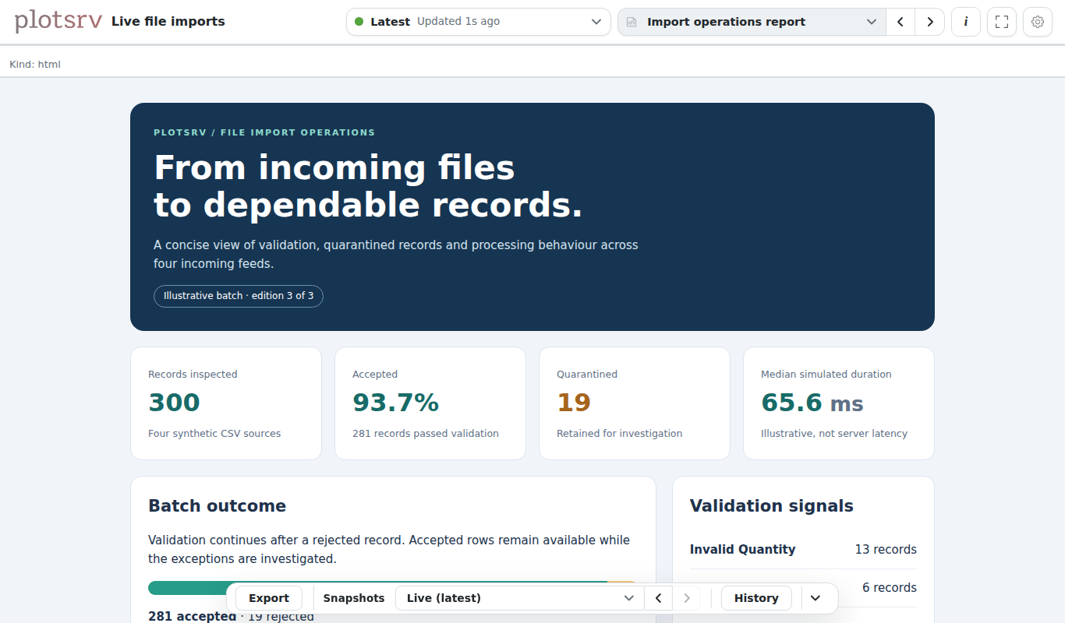Go to previous report using top-bar left chevron
The image size is (1065, 623).
pos(900,22)
